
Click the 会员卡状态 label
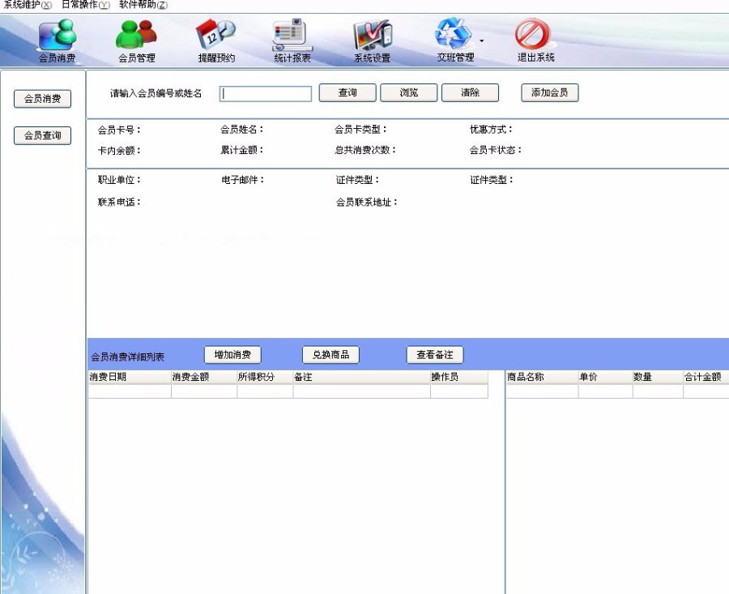point(496,150)
